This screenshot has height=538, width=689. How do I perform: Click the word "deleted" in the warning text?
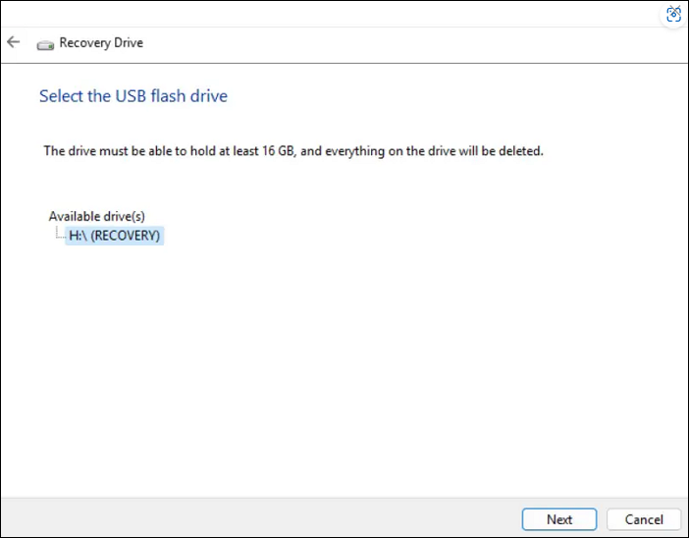[518, 151]
